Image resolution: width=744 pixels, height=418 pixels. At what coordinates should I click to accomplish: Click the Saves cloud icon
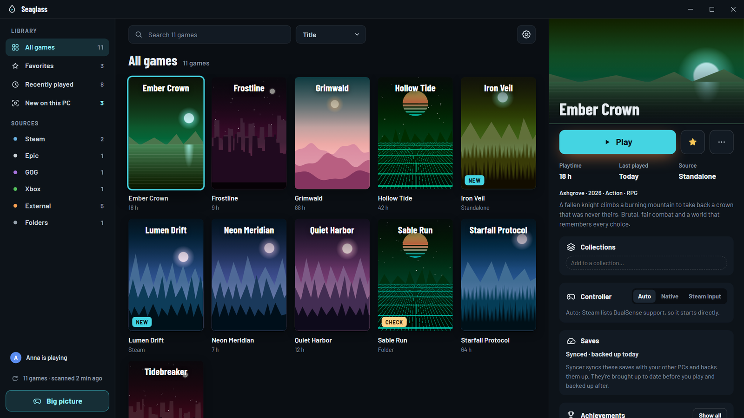click(x=571, y=341)
